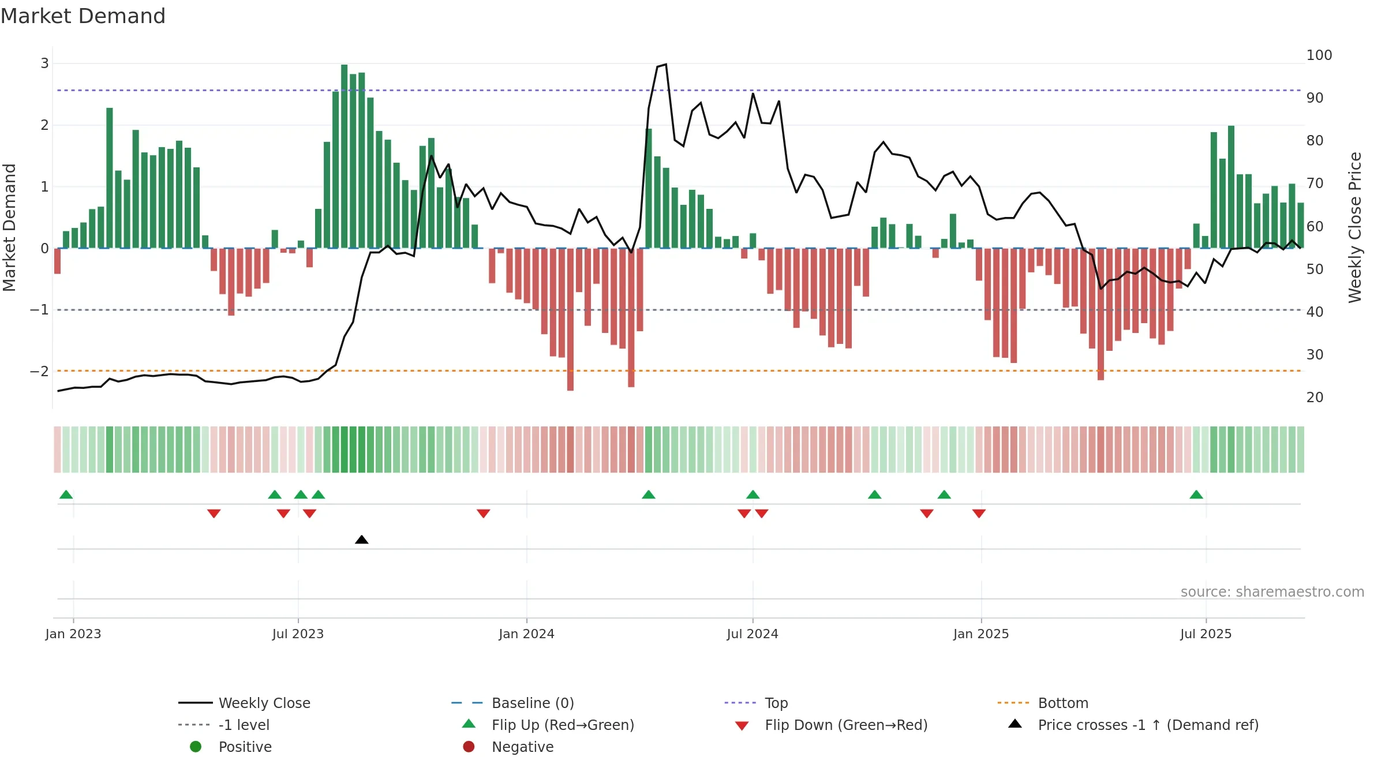
Task: Toggle the Positive legend entry
Action: [x=231, y=747]
